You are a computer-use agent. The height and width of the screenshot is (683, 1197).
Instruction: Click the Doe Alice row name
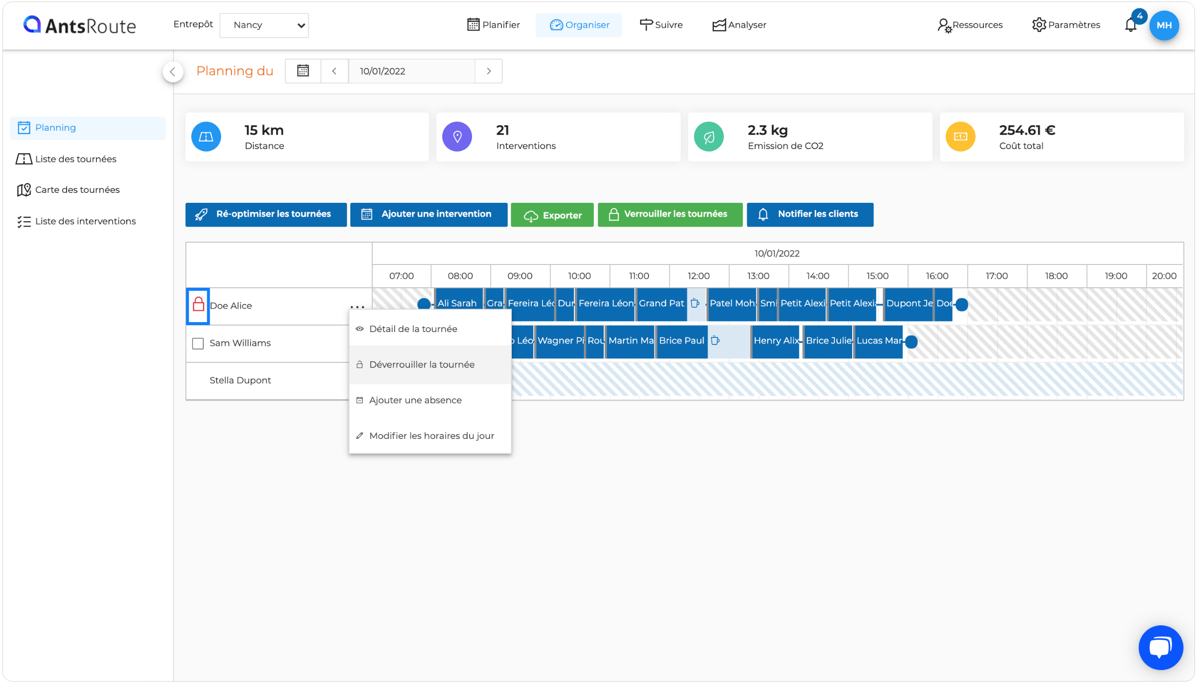click(x=231, y=306)
